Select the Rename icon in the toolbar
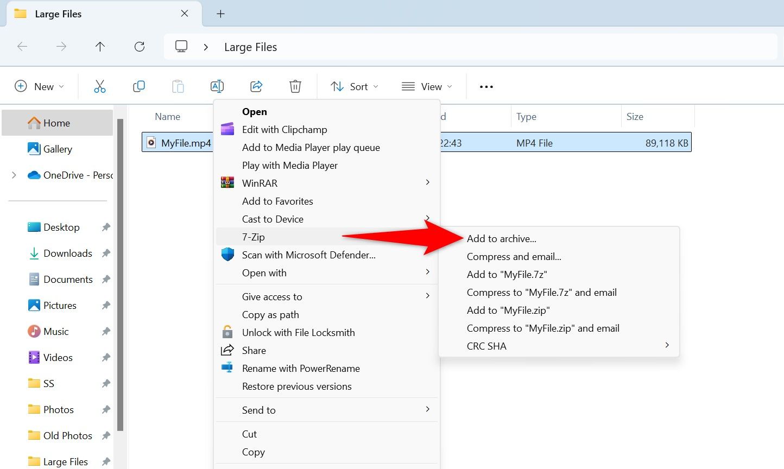 [x=217, y=86]
